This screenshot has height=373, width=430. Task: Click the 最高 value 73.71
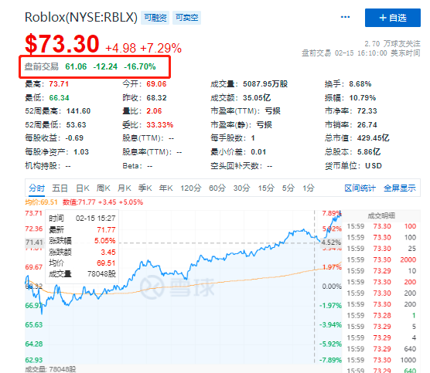click(59, 84)
